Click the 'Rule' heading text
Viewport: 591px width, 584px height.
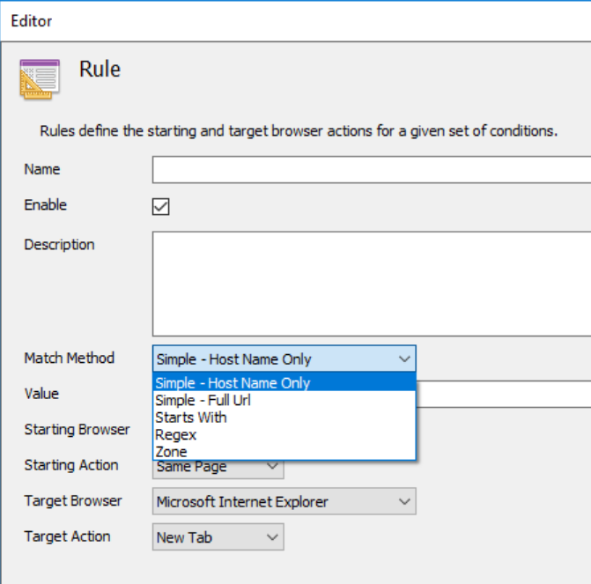[100, 69]
